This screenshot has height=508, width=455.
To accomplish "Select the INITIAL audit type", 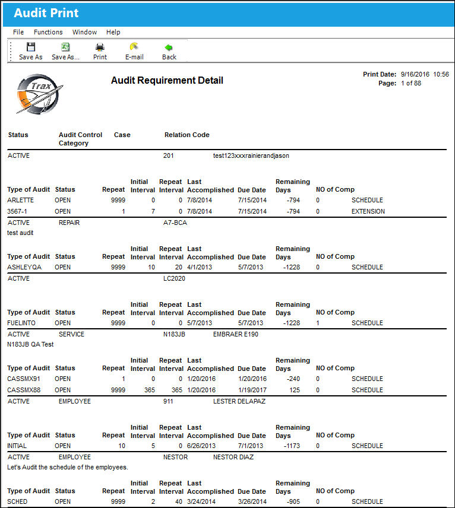I will click(x=17, y=446).
